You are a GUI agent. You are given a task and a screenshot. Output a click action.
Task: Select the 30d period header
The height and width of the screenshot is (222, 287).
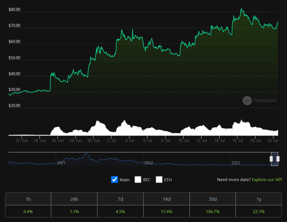[x=213, y=199]
